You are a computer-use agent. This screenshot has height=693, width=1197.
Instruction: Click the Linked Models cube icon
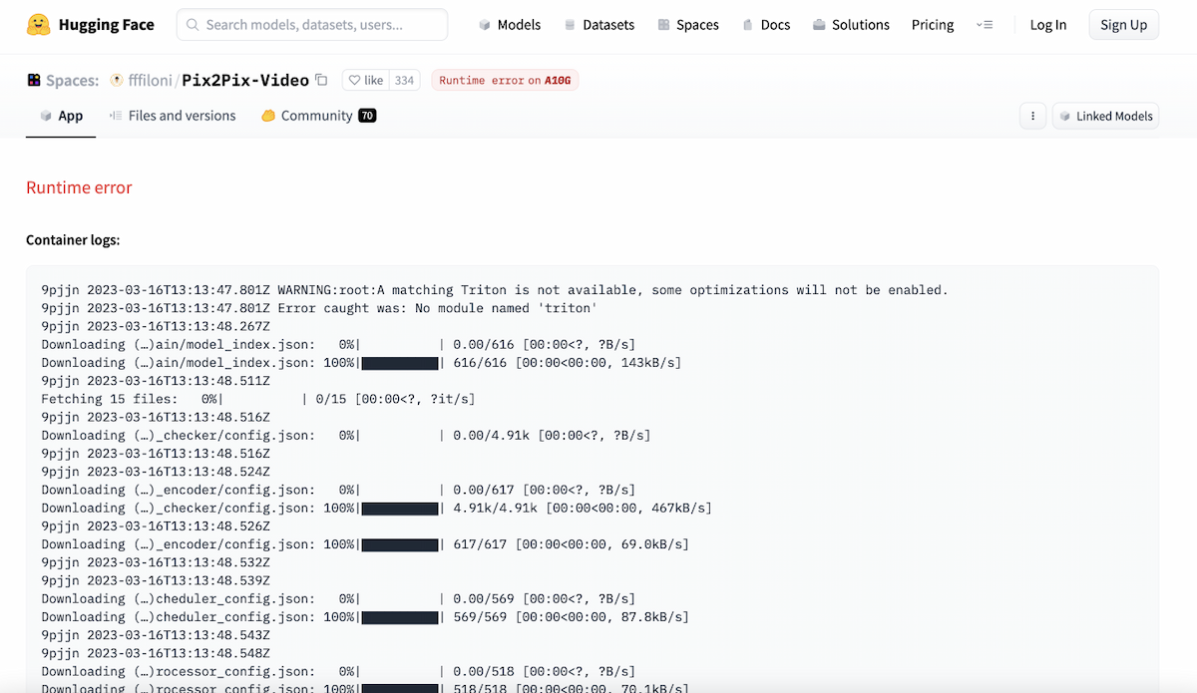1065,116
